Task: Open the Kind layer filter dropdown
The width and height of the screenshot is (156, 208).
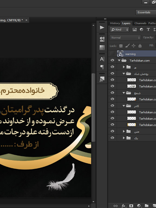Action: (119, 30)
